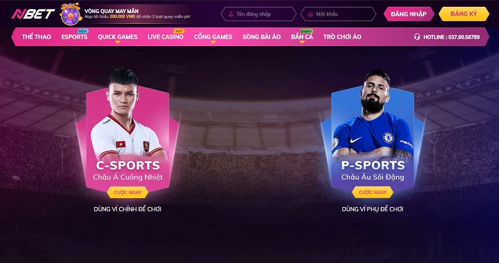Expand the Cổng Games dropdown menu

point(213,42)
